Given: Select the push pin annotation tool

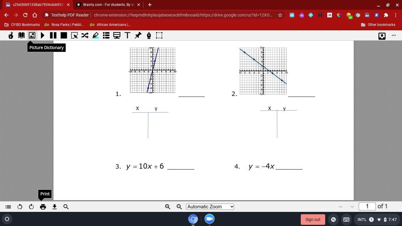Looking at the screenshot, I should [138, 36].
